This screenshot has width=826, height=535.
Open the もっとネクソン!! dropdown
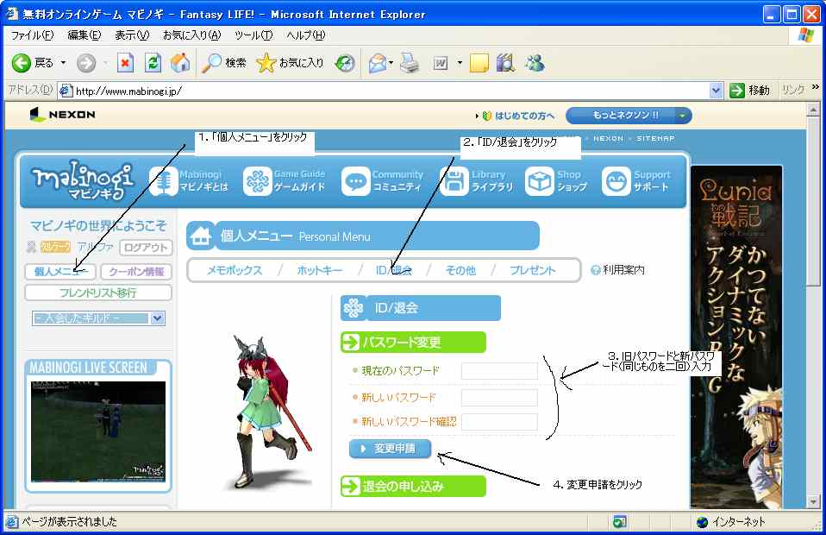coord(683,116)
